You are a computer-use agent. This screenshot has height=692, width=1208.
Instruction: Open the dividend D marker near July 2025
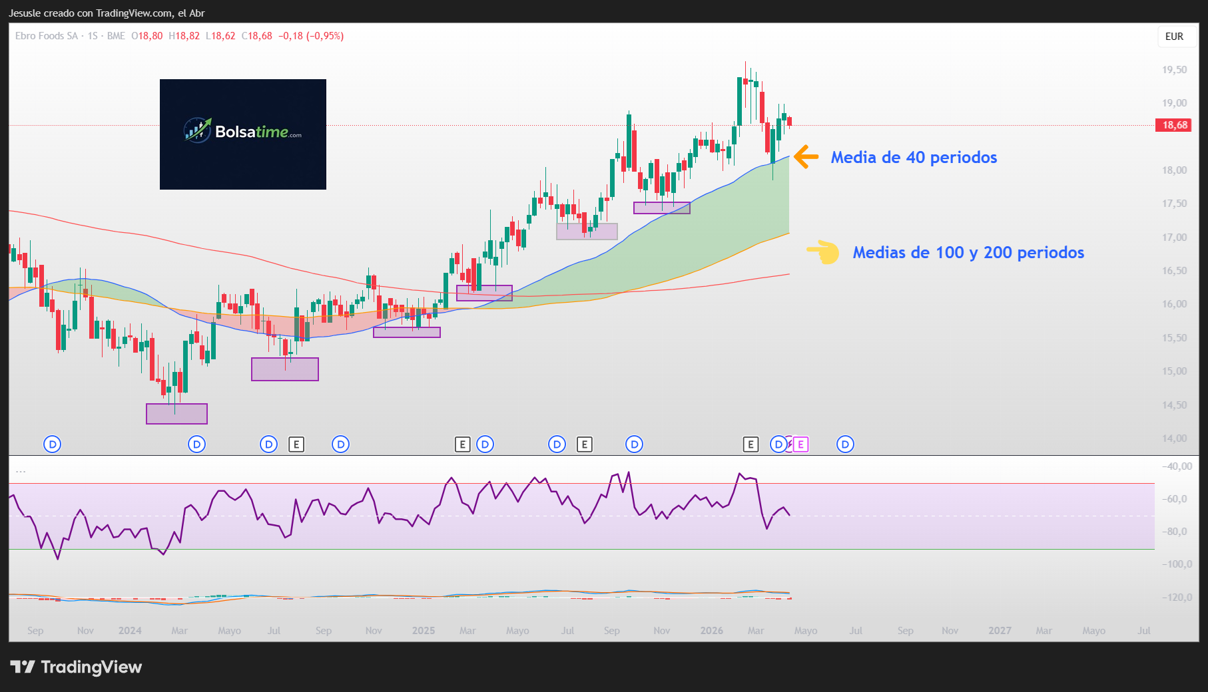pyautogui.click(x=557, y=444)
